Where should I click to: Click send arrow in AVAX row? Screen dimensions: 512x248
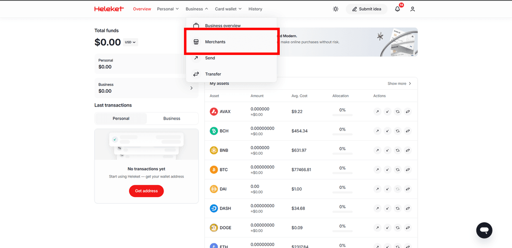377,111
